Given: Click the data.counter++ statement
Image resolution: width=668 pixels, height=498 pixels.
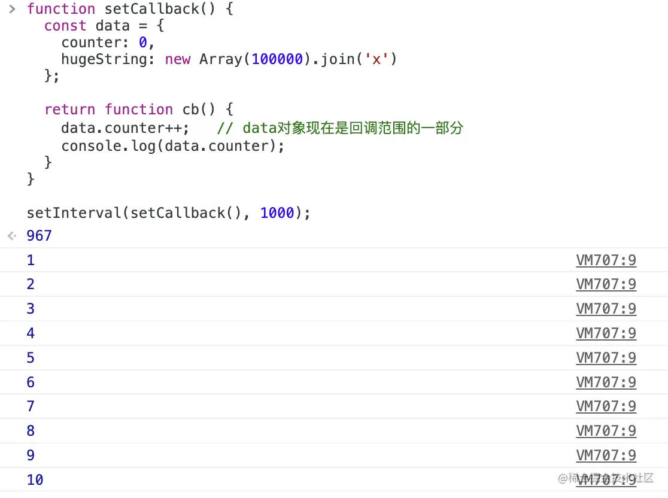Looking at the screenshot, I should (x=125, y=128).
